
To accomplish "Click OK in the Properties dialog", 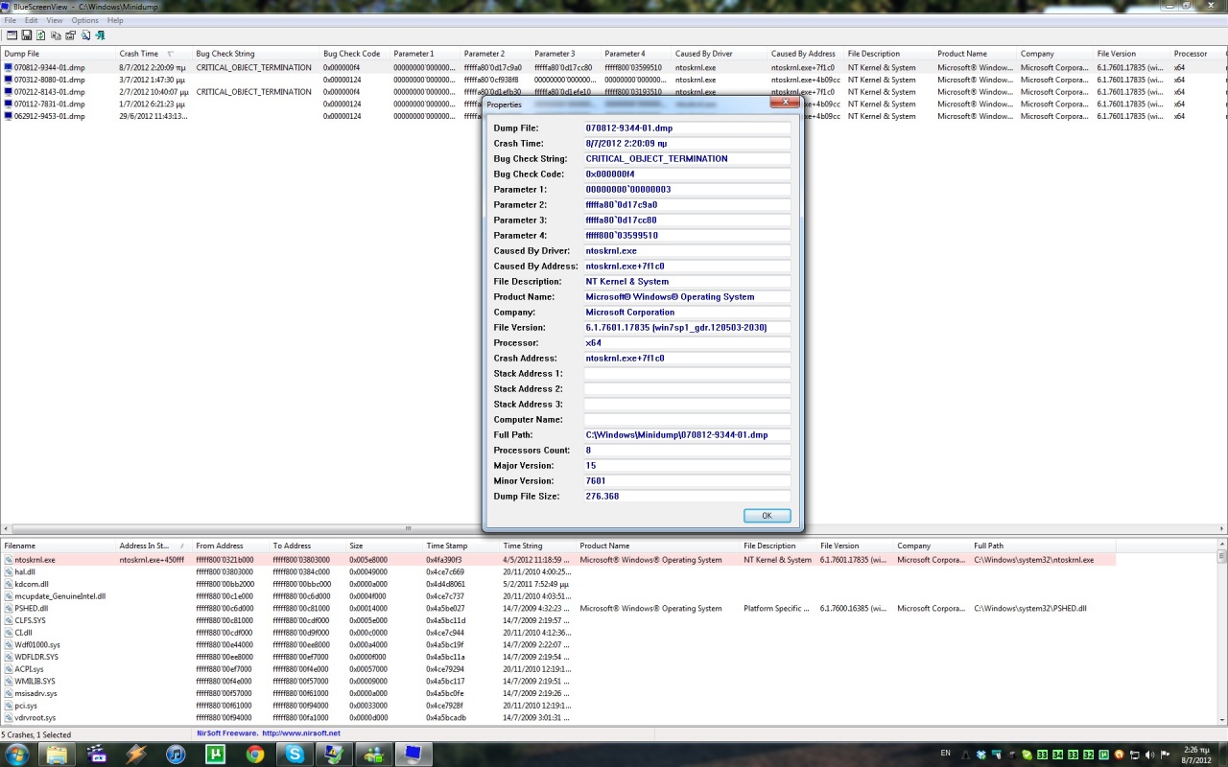I will click(767, 516).
